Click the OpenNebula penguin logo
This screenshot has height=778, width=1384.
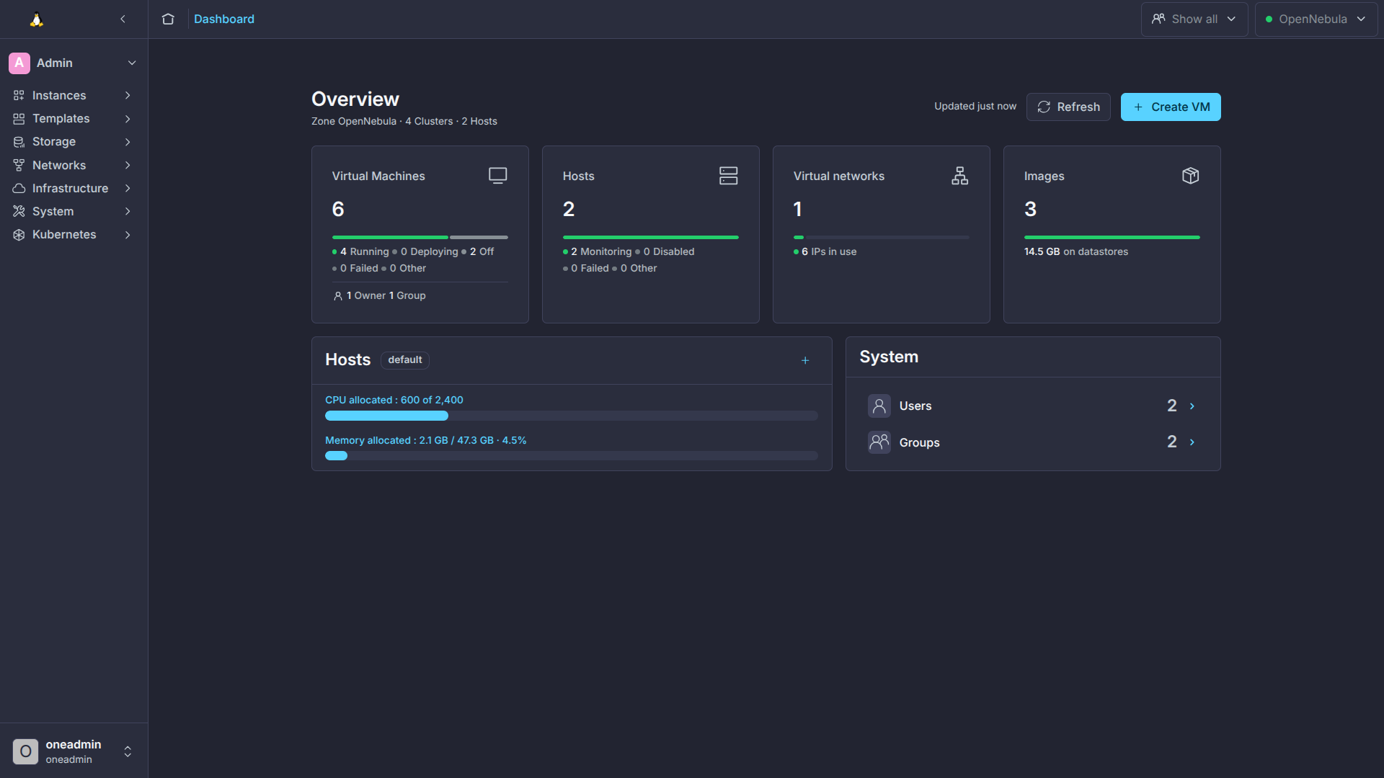pos(37,19)
